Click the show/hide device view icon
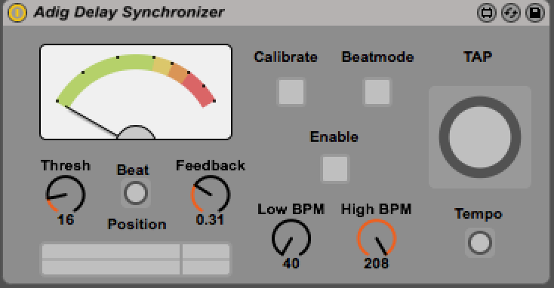Screen dimensions: 554x288 pos(487,13)
